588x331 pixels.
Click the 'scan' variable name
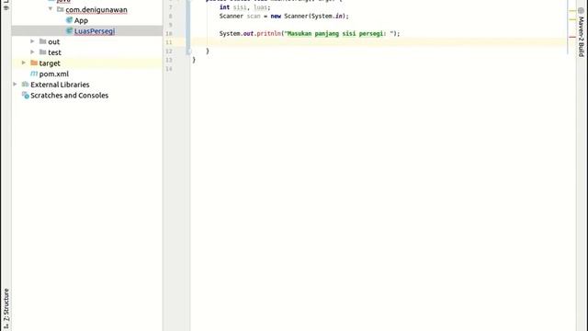(x=254, y=17)
